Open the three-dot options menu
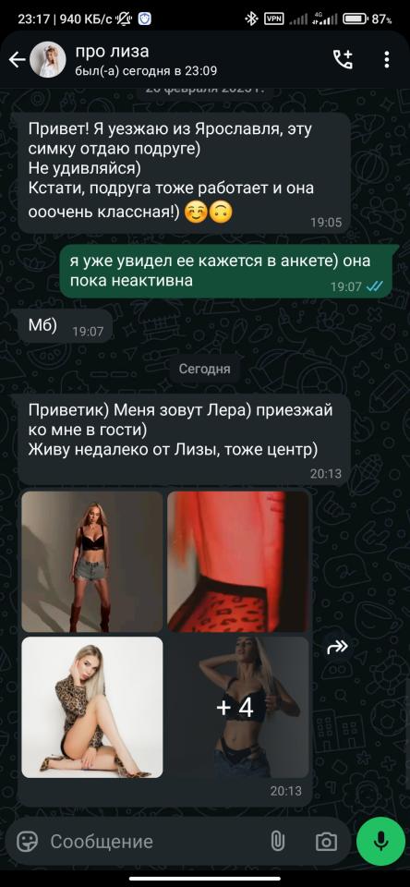 point(387,59)
